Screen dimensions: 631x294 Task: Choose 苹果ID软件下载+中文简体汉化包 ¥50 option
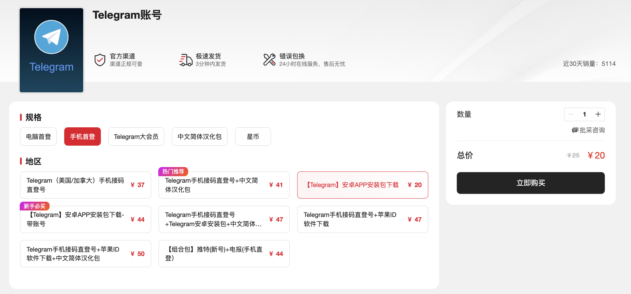[86, 254]
